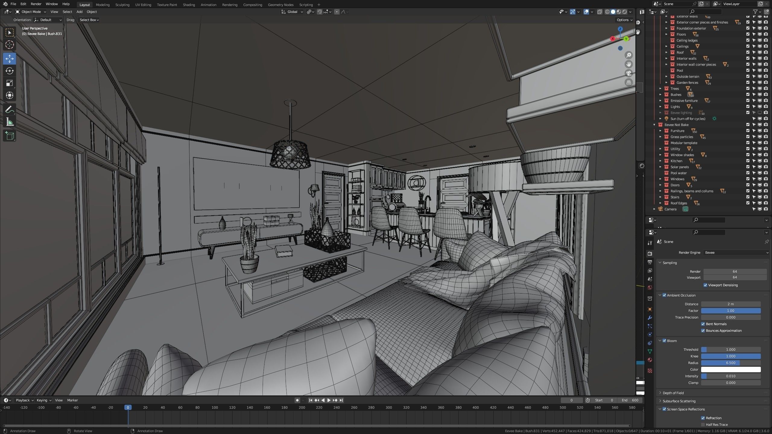Open the Texture properties checker tab
This screenshot has width=772, height=434.
[x=650, y=371]
